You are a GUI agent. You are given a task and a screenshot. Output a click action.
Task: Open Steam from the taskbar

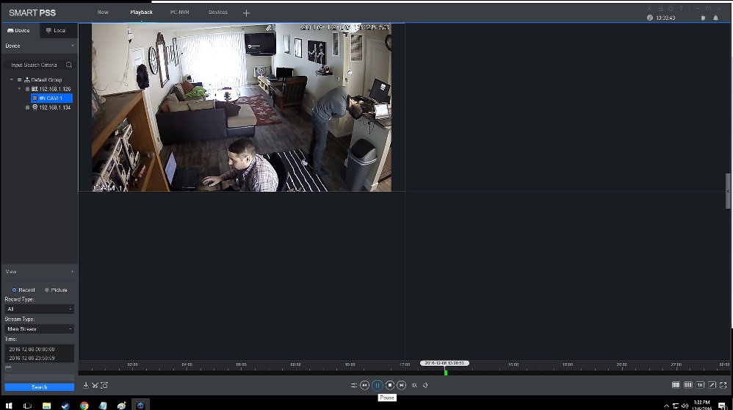tap(65, 406)
